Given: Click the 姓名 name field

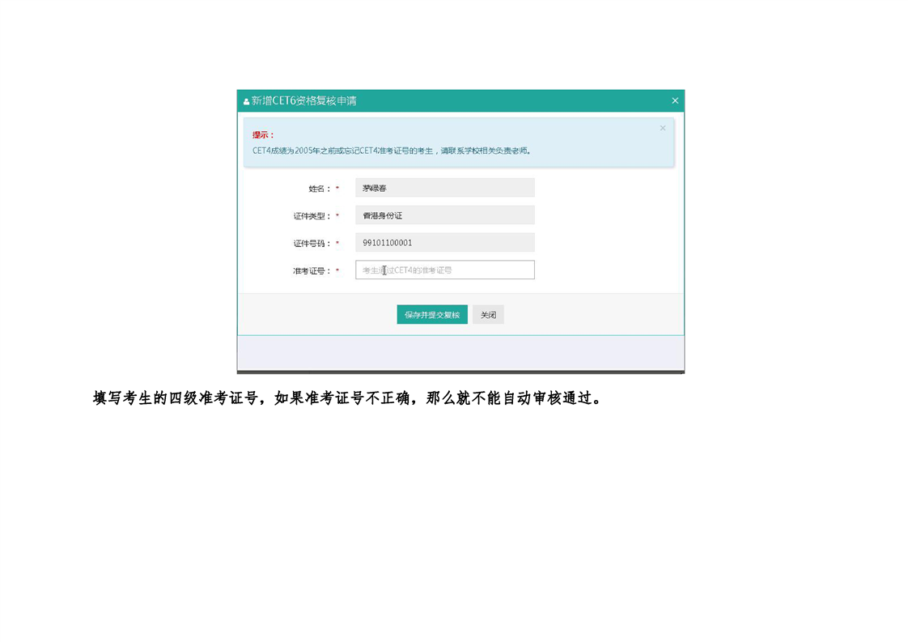Looking at the screenshot, I should coord(444,188).
